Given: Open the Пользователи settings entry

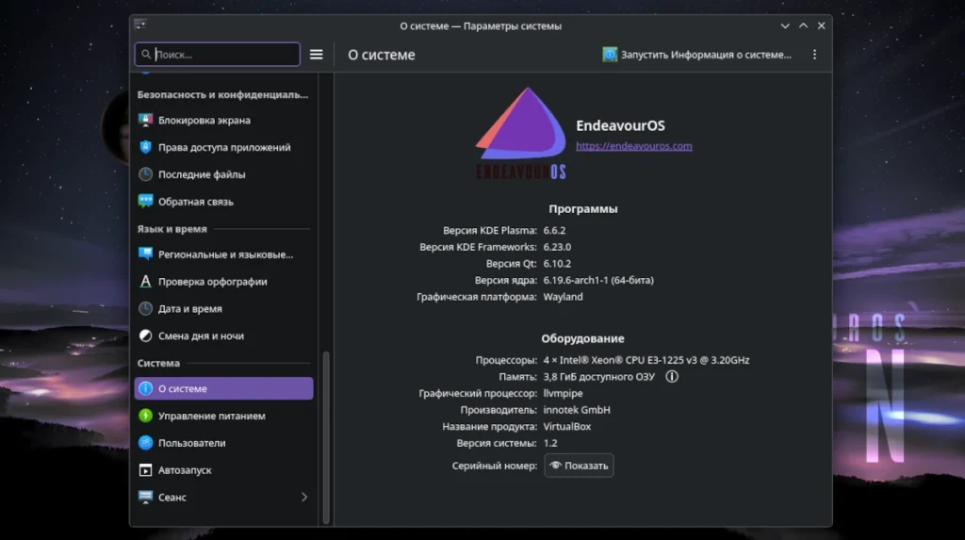Looking at the screenshot, I should [223, 443].
